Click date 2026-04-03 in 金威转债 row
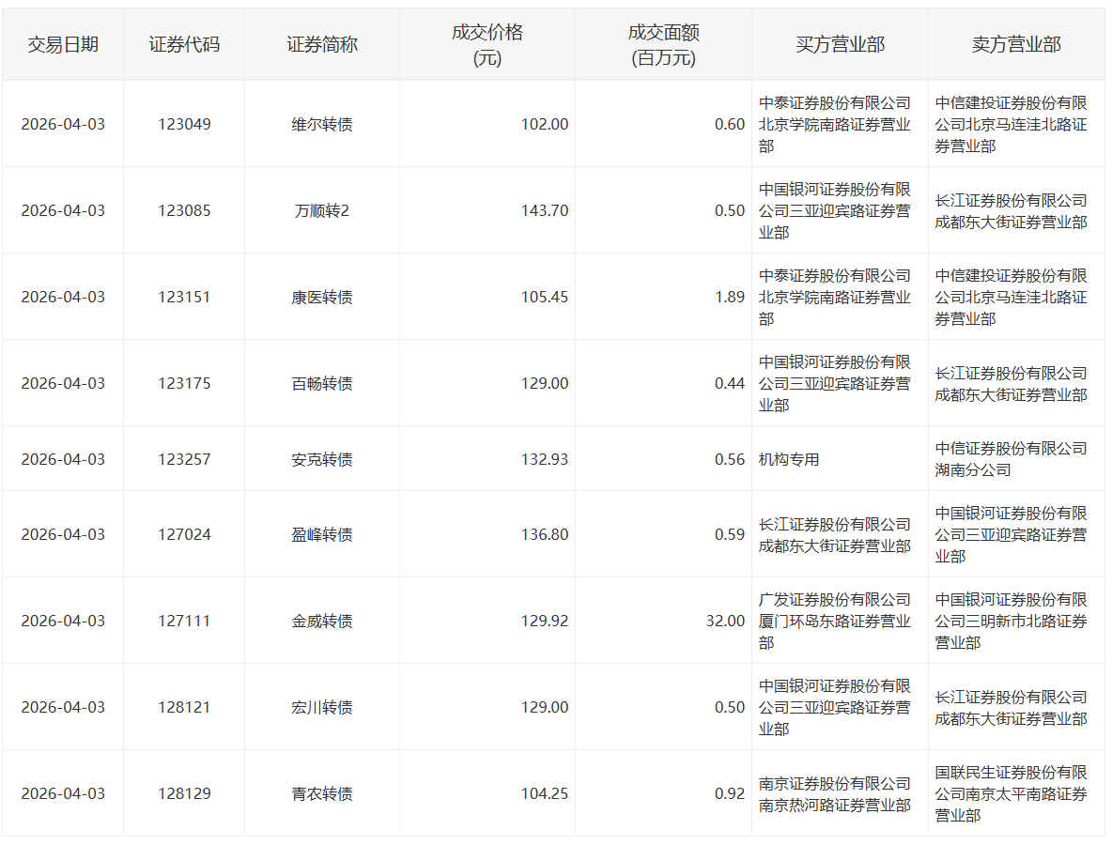 pos(63,621)
